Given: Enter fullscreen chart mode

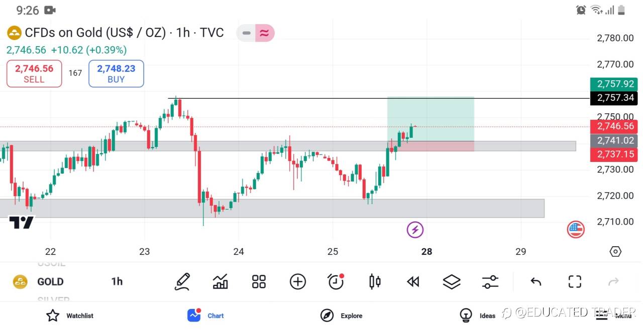Looking at the screenshot, I should [575, 281].
